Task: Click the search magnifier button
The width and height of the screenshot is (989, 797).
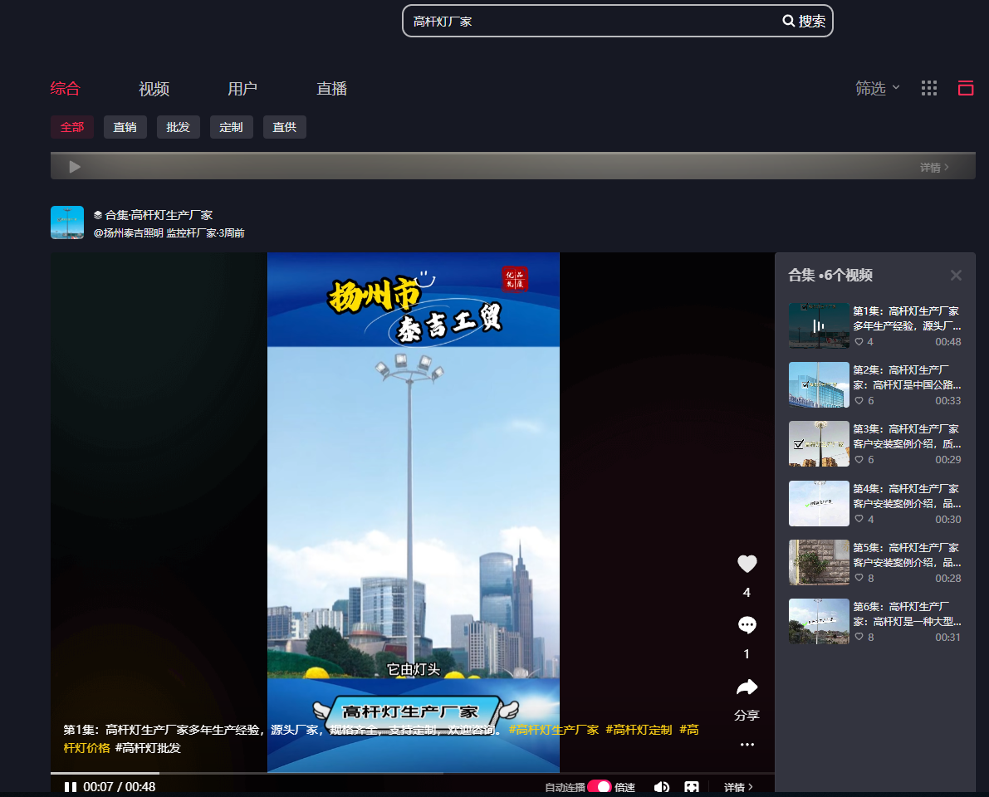Action: [803, 22]
